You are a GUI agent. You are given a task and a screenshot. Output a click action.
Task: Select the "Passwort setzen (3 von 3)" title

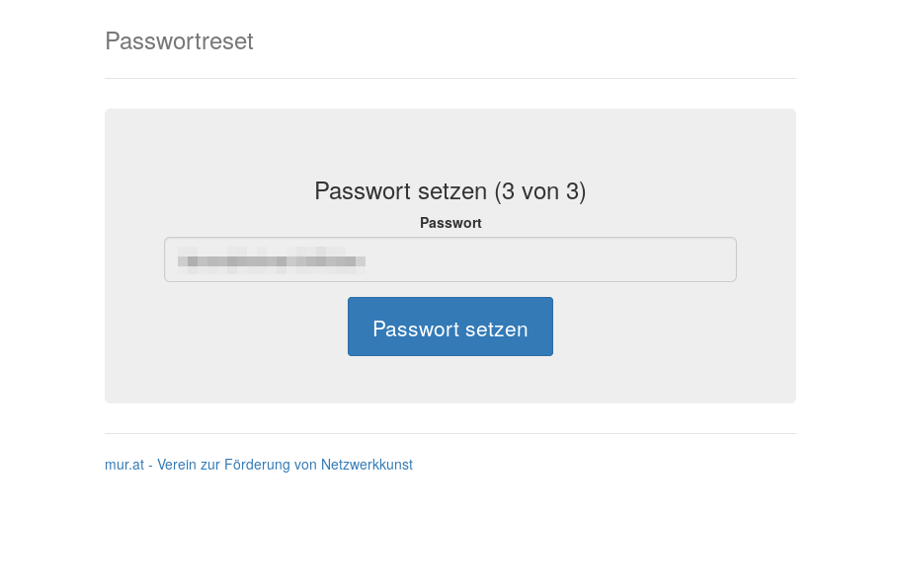pyautogui.click(x=449, y=190)
